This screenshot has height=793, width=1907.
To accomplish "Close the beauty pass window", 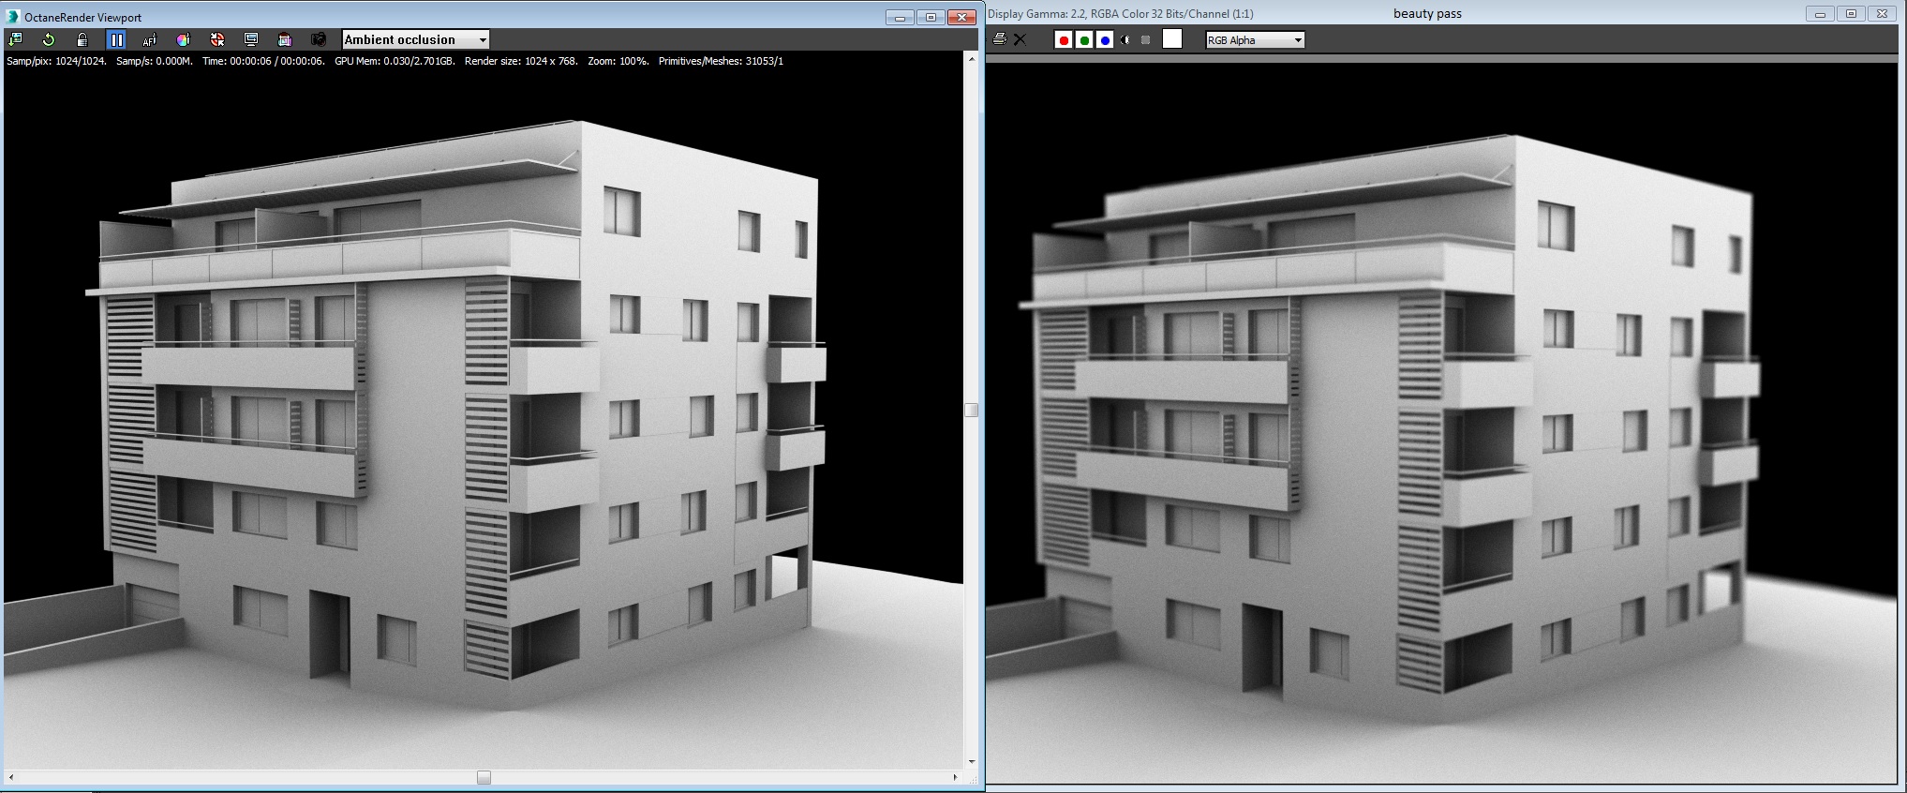I will pyautogui.click(x=1883, y=14).
